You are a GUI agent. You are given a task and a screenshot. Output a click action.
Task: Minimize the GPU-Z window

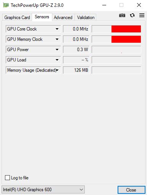pos(104,5)
